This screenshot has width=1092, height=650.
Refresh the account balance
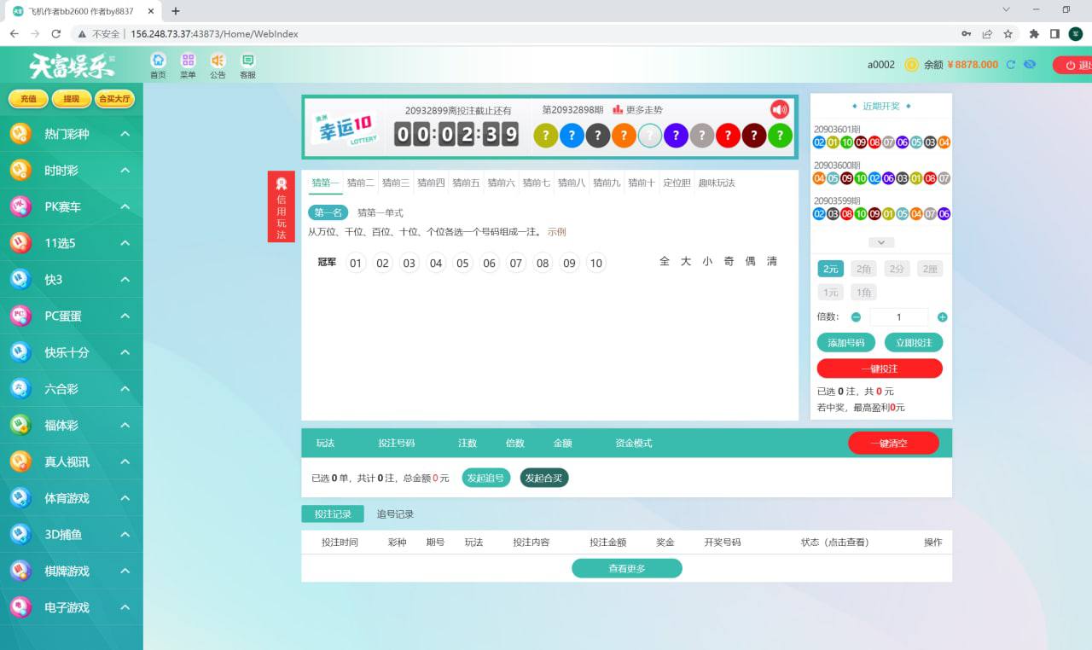click(1011, 64)
